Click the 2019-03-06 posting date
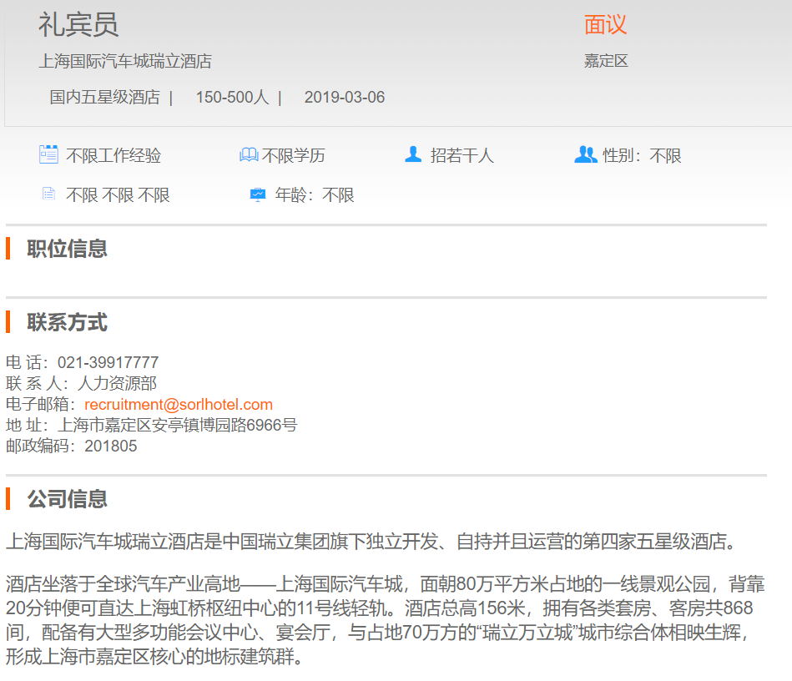 345,98
